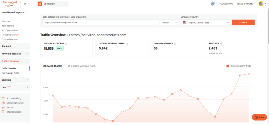The height and width of the screenshot is (125, 269).
Task: Click the Ubersuggest logo
Action: (9, 3)
